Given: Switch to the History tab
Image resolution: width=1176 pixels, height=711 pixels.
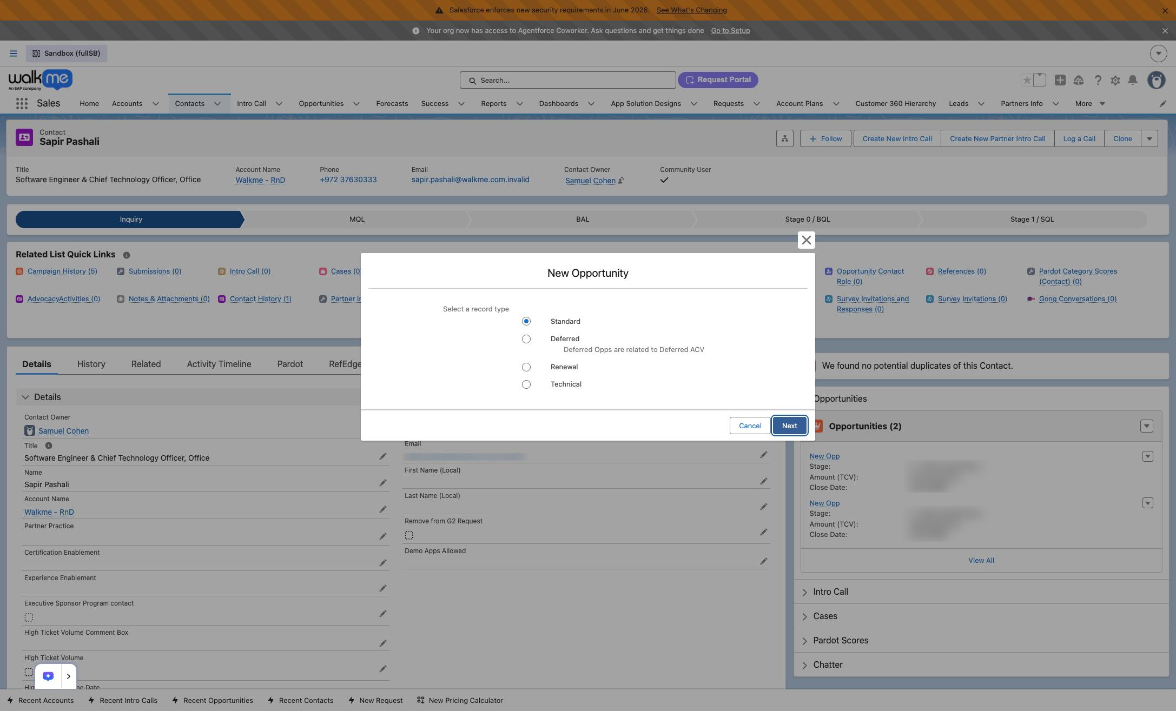Looking at the screenshot, I should [x=91, y=364].
